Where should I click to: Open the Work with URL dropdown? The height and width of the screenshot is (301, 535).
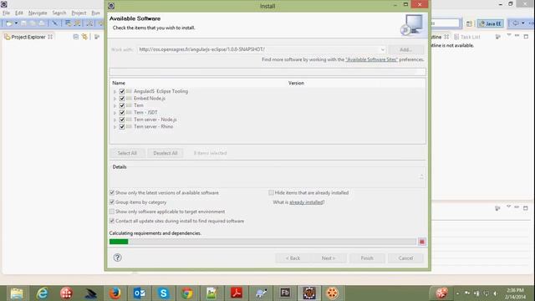(382, 50)
